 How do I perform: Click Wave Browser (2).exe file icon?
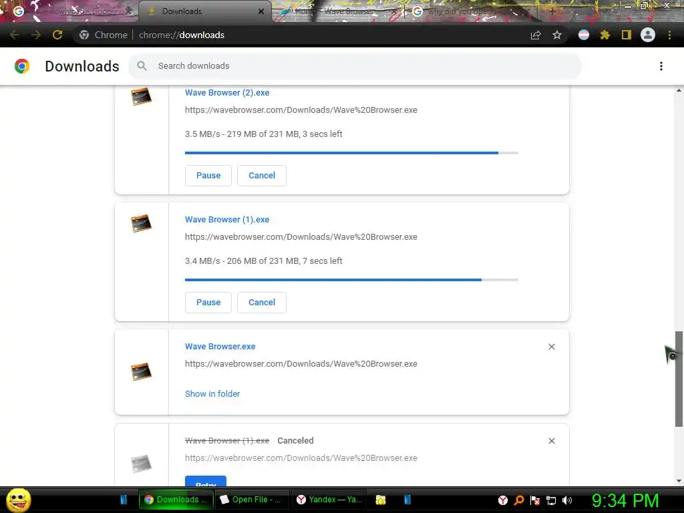click(142, 96)
